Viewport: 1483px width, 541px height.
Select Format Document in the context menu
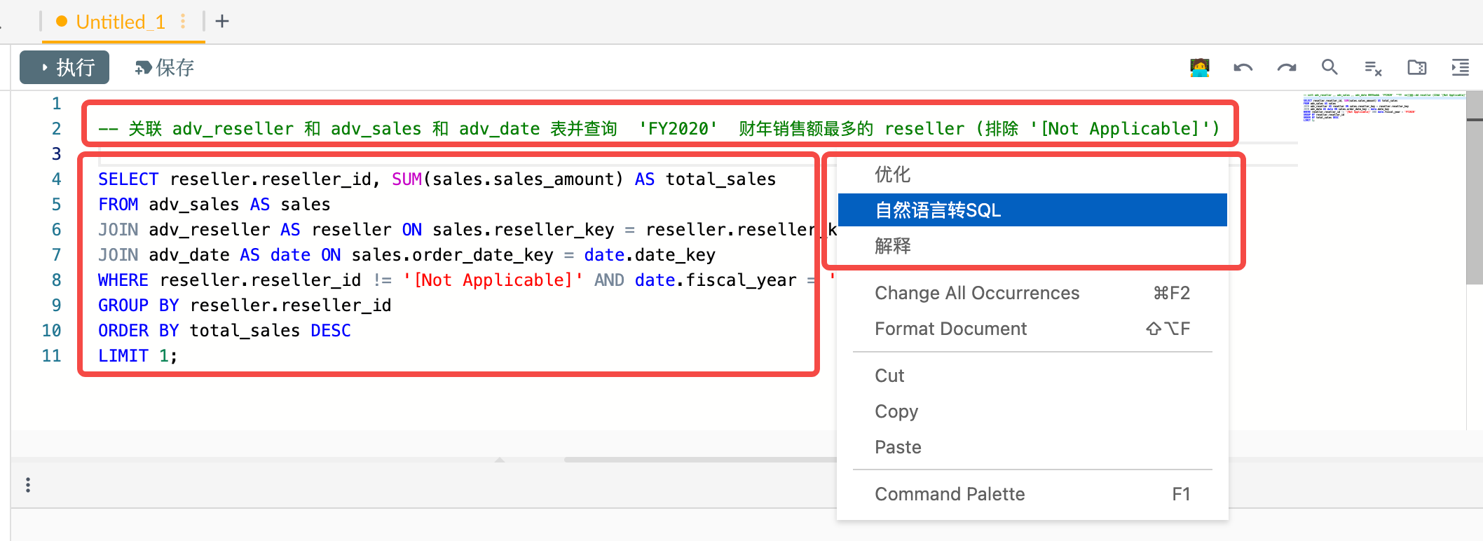coord(950,329)
